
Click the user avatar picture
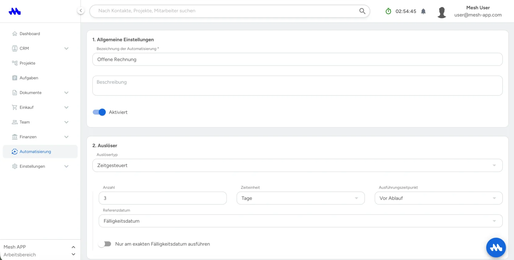[441, 12]
